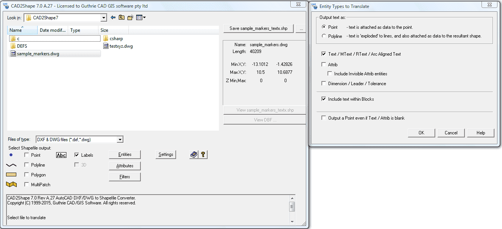Close the Entity Types to Translate dialog
The image size is (502, 229).
click(490, 4)
